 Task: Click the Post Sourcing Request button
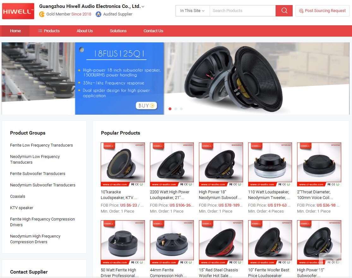pyautogui.click(x=322, y=10)
